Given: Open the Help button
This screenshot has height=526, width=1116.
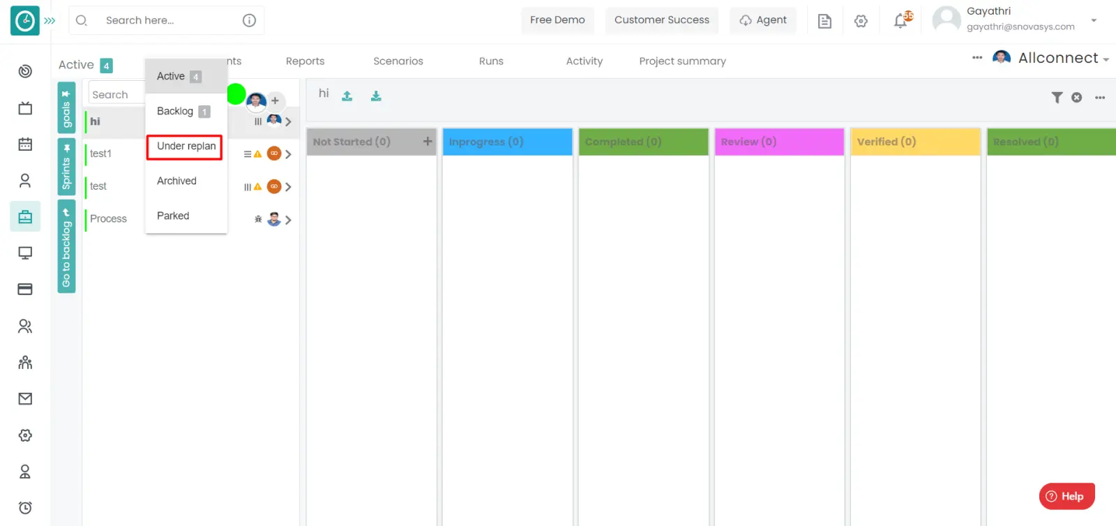Looking at the screenshot, I should pos(1066,496).
